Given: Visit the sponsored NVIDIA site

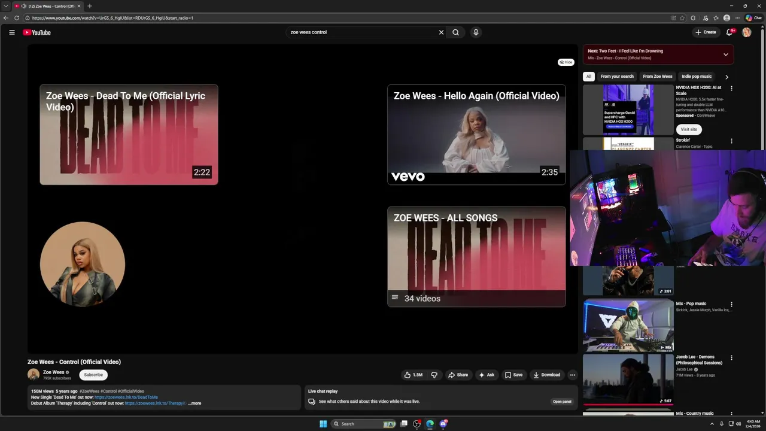Looking at the screenshot, I should point(689,129).
